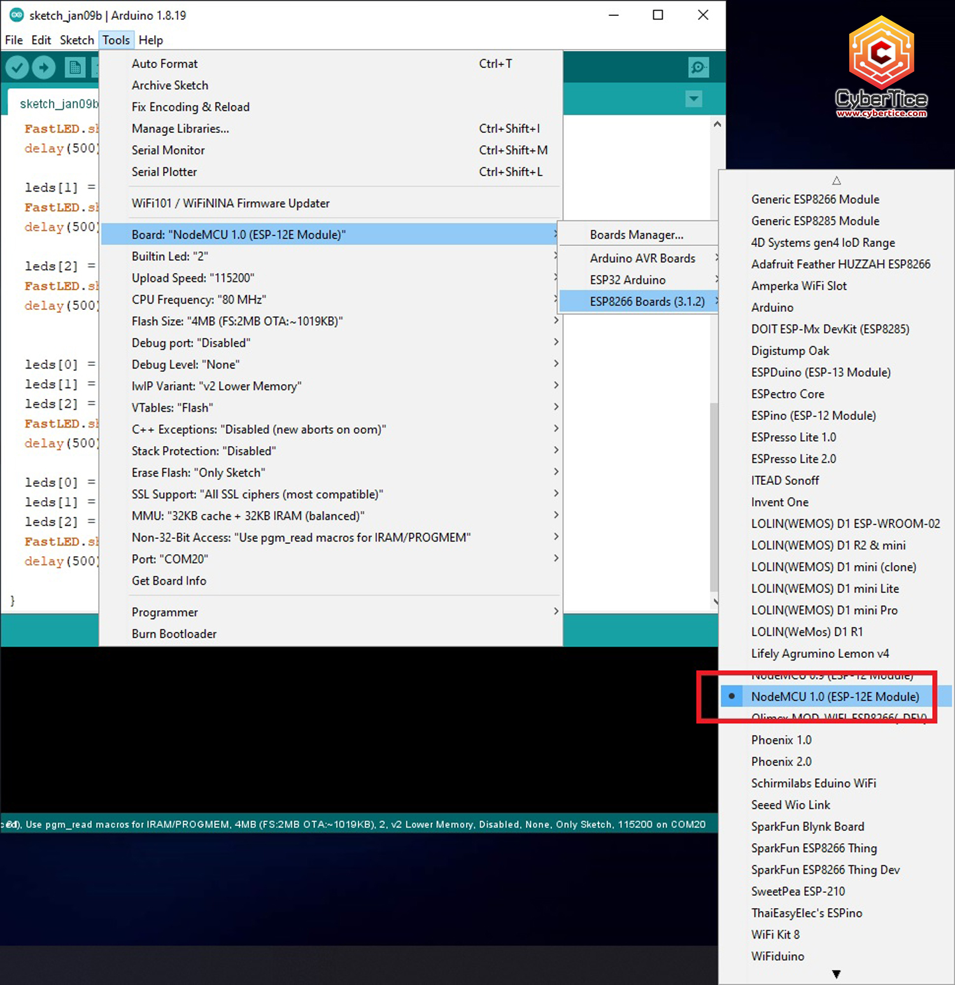Choose Manage Libraries... from Tools menu
The height and width of the screenshot is (985, 955).
180,129
